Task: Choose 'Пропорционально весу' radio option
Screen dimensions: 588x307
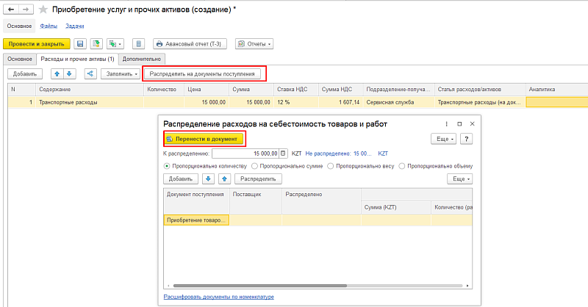Action: [330, 166]
